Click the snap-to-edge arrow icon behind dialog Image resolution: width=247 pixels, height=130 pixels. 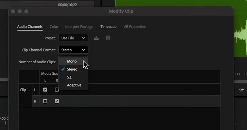coord(241,90)
